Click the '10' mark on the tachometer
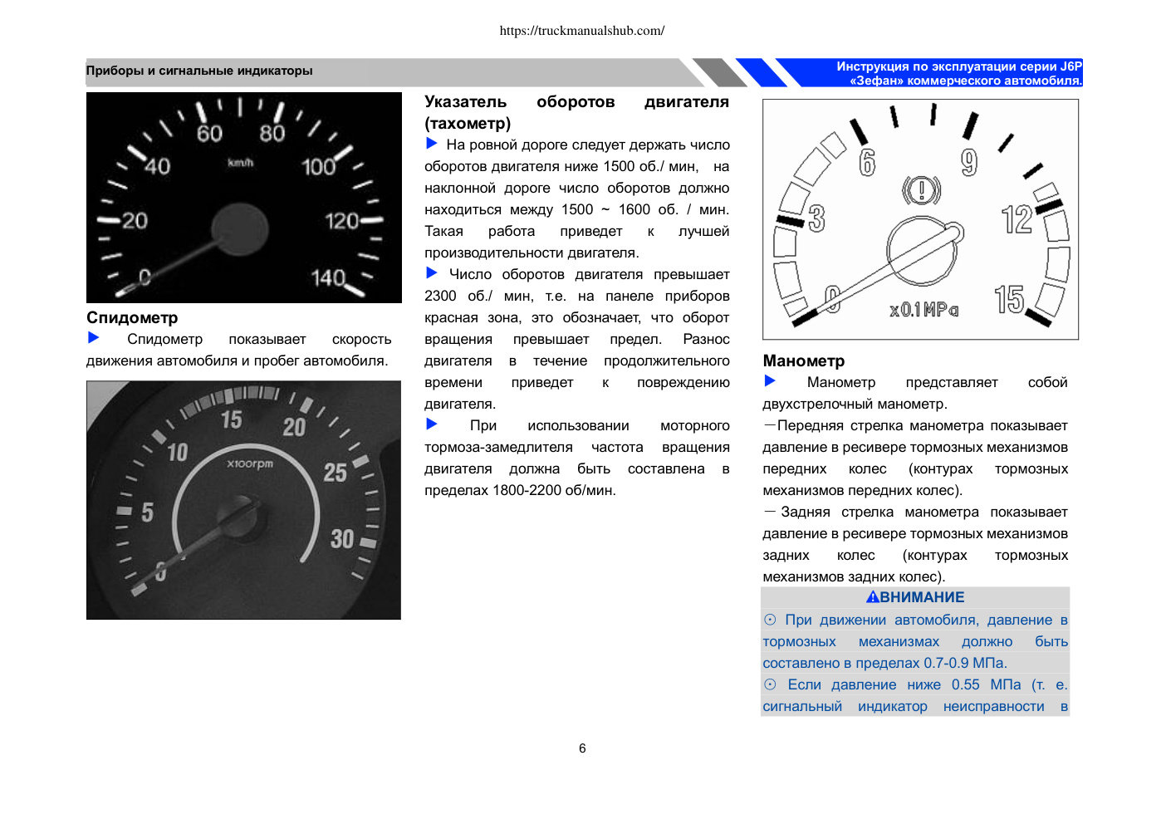 coord(178,452)
